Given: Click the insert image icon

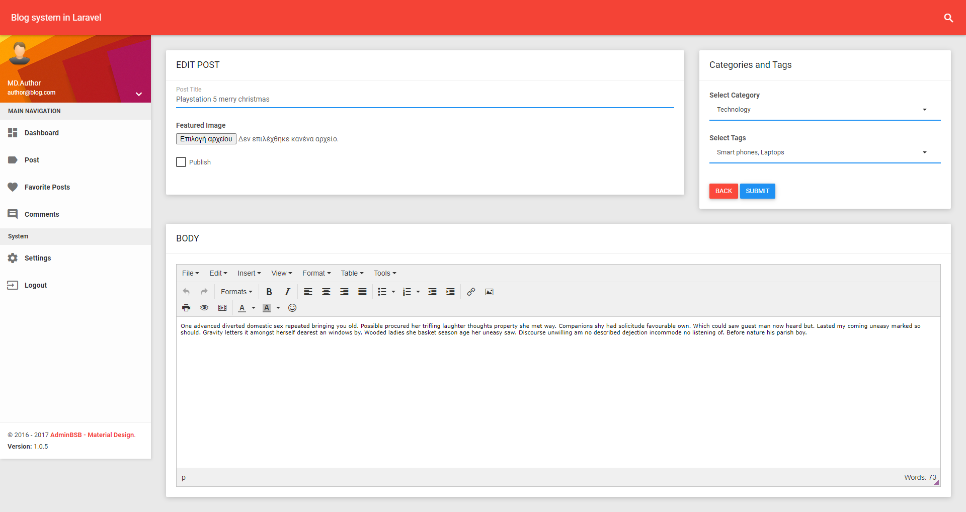Looking at the screenshot, I should (489, 292).
